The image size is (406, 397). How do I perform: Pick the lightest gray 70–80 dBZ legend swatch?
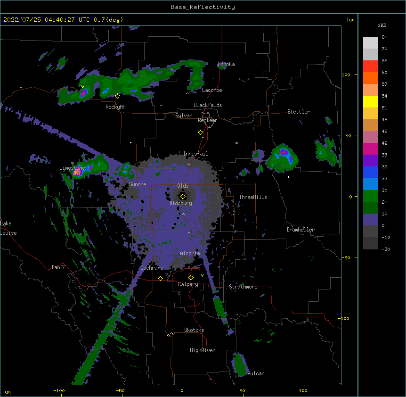coord(370,43)
